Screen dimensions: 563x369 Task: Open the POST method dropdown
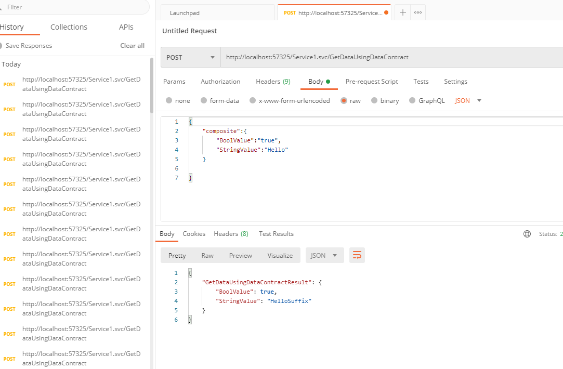click(x=190, y=58)
